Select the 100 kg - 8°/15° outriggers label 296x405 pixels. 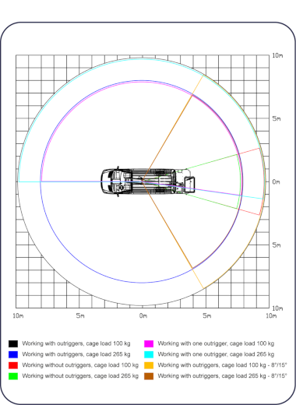tap(222, 365)
